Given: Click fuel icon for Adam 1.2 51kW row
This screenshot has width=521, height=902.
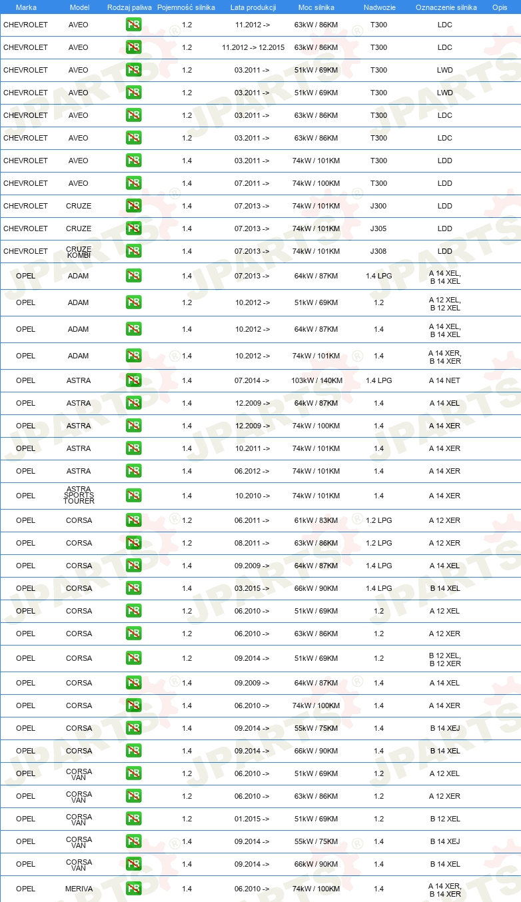Looking at the screenshot, I should point(134,302).
